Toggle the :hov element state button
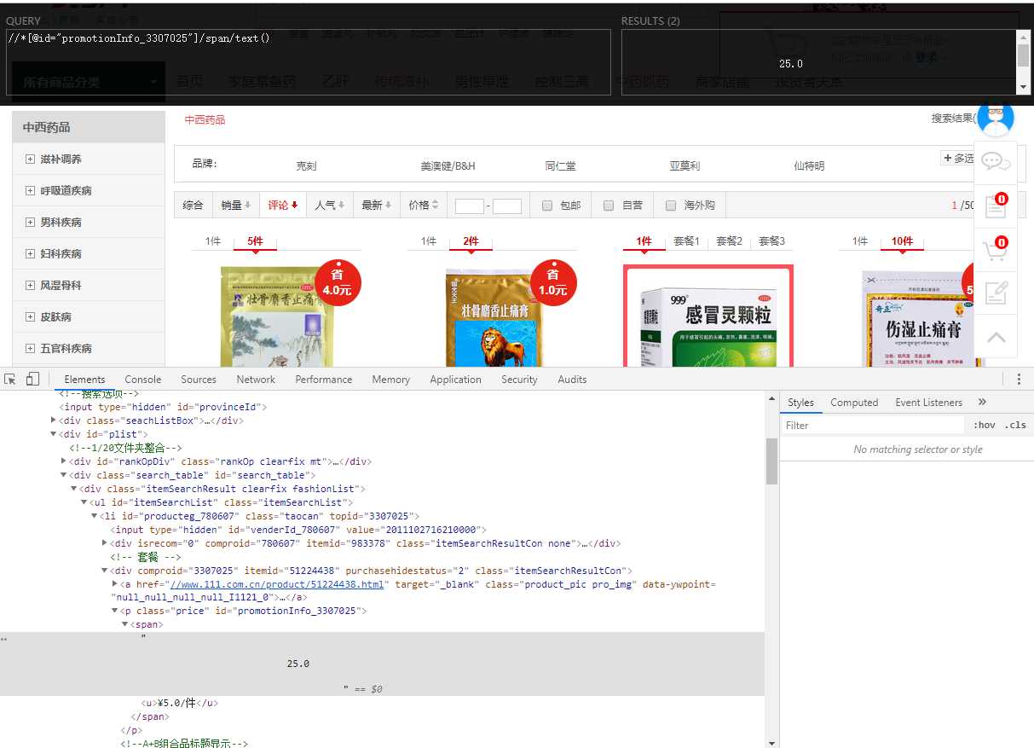Image resolution: width=1034 pixels, height=748 pixels. pos(984,425)
